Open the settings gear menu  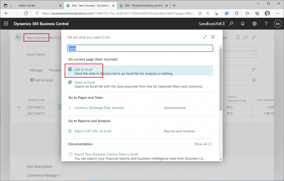tap(255, 24)
